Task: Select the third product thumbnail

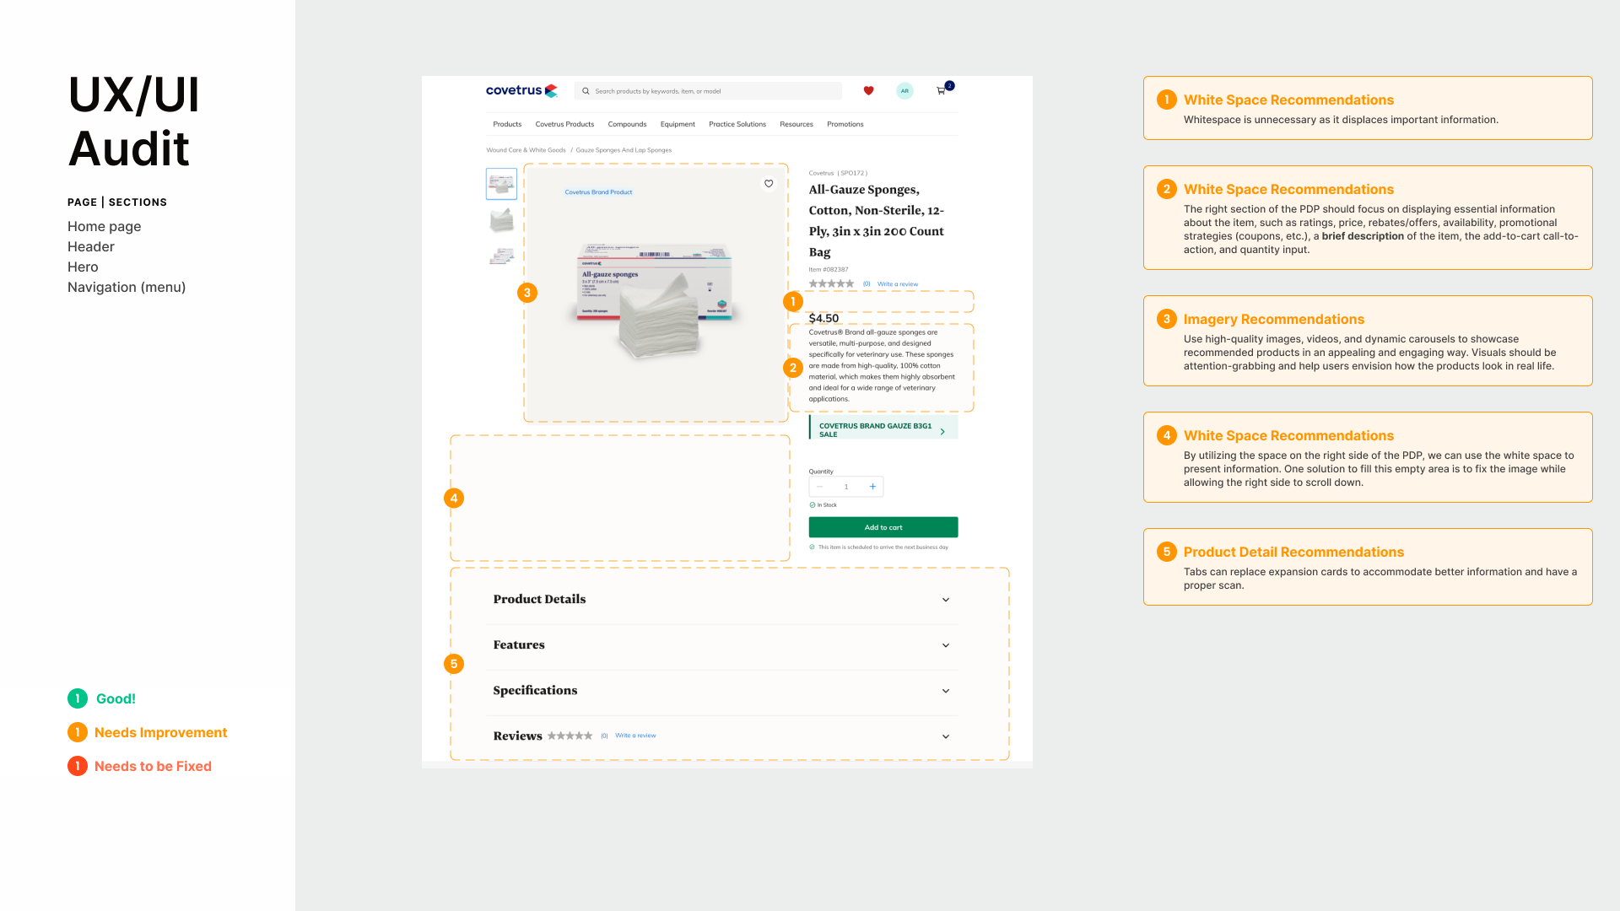Action: tap(501, 256)
